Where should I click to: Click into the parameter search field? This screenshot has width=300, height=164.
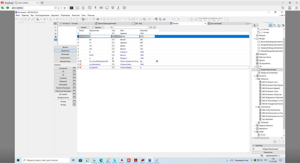click(x=131, y=27)
